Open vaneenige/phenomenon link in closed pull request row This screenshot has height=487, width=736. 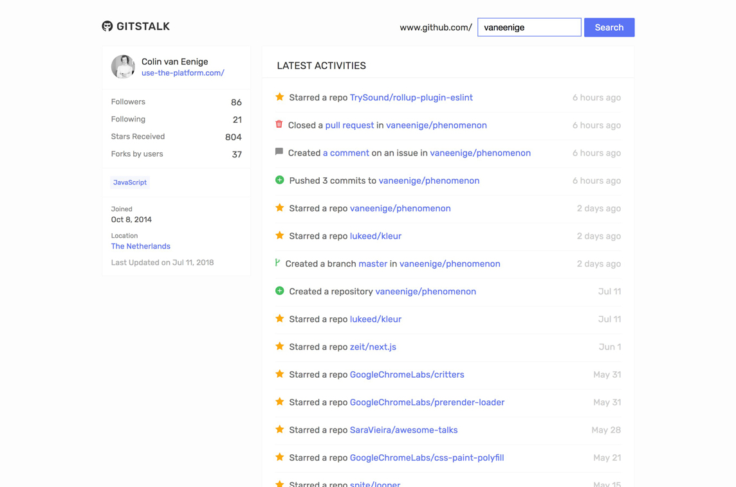point(437,126)
